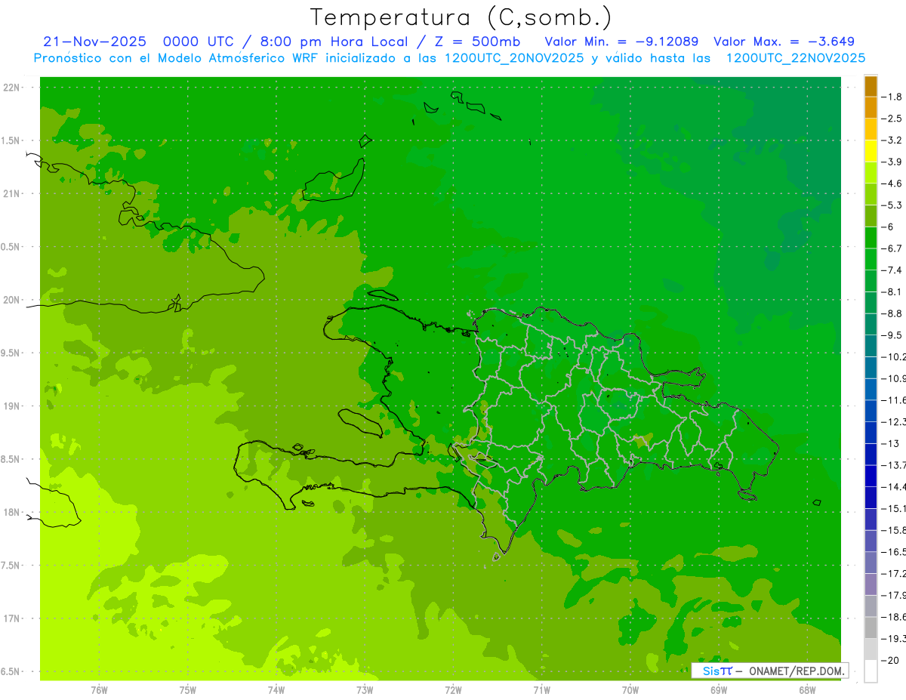Click the 'ONAMET/REP.DOM.' credit label

(797, 671)
